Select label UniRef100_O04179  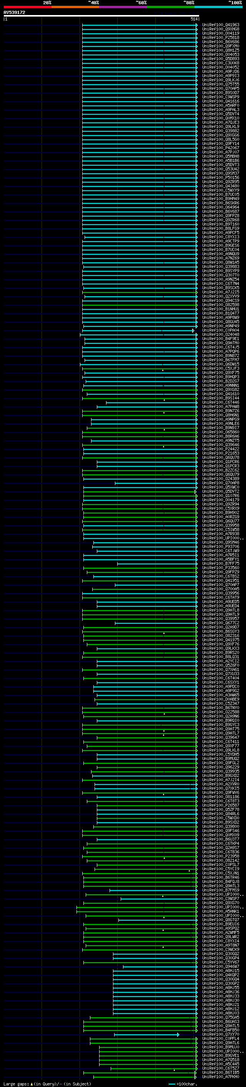click(220, 500)
